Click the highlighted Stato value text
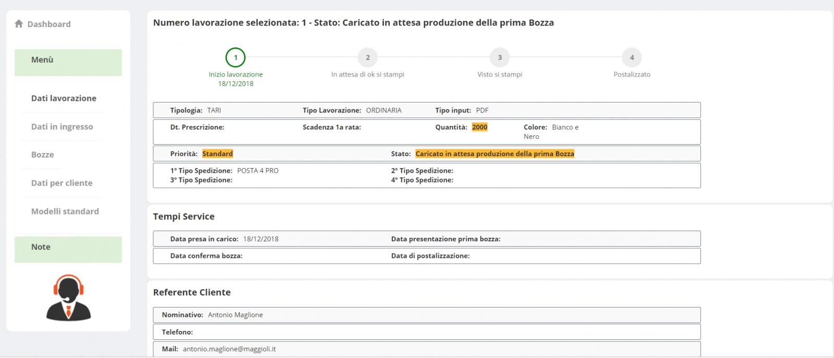This screenshot has height=358, width=834. (494, 154)
